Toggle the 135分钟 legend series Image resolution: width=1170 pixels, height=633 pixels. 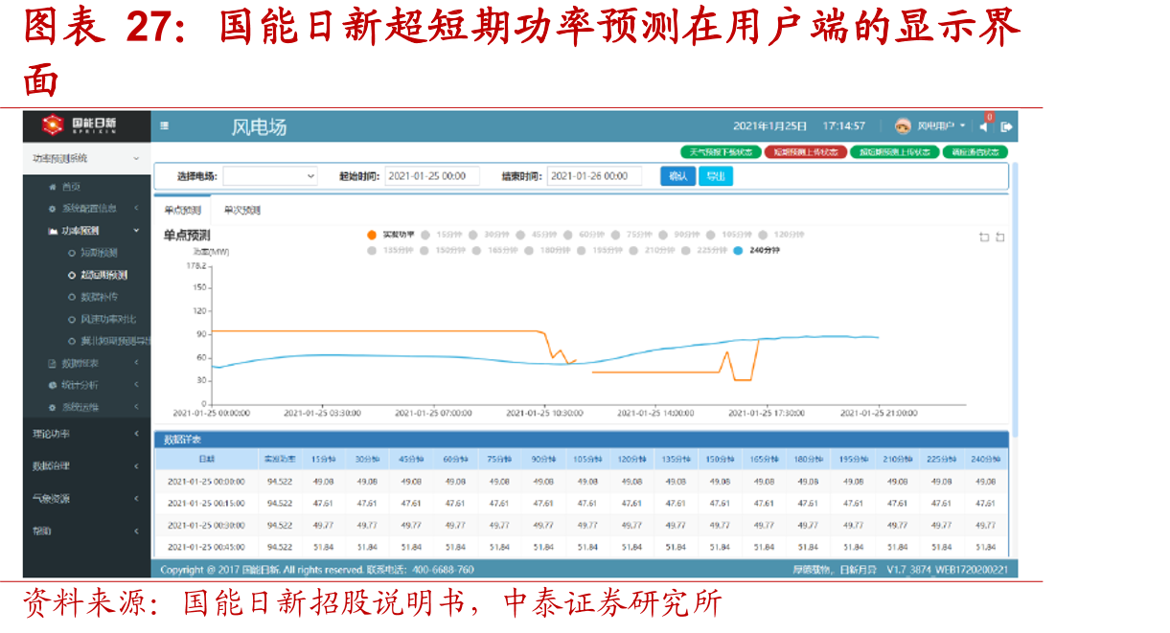point(391,250)
